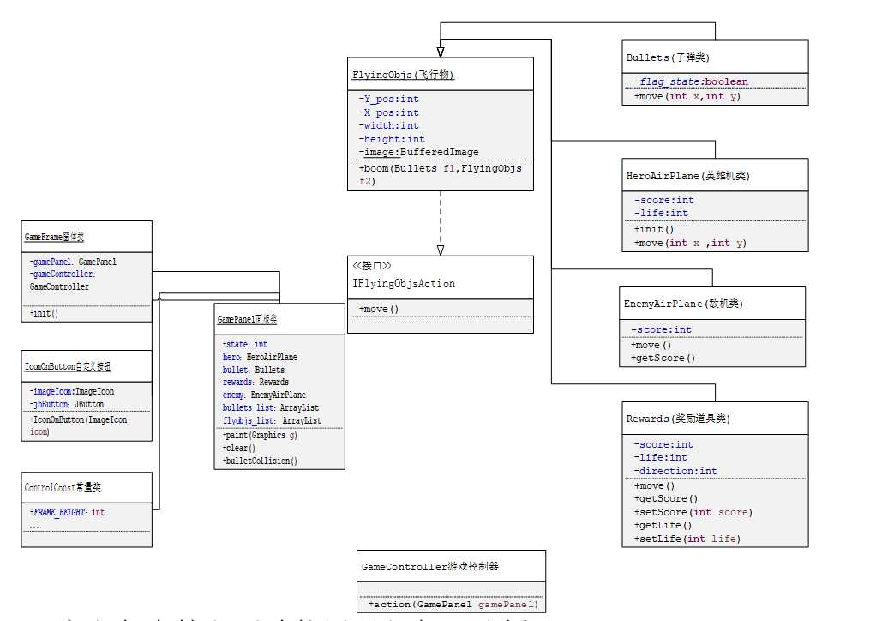The height and width of the screenshot is (621, 876).
Task: Click the bullets_list: ArrayList attribute
Action: 270,407
